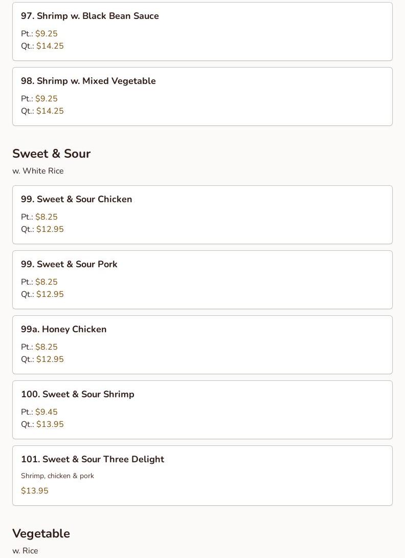Pick the $9.25 pint Black Bean Shrimp price
This screenshot has height=558, width=405.
pyautogui.click(x=47, y=34)
